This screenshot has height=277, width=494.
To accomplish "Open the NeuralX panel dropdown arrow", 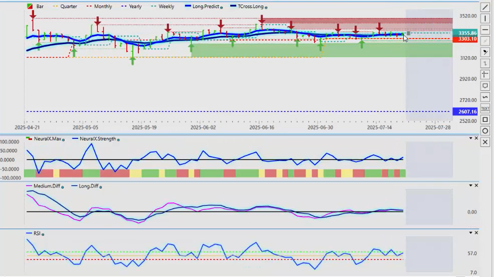I will 470,139.
